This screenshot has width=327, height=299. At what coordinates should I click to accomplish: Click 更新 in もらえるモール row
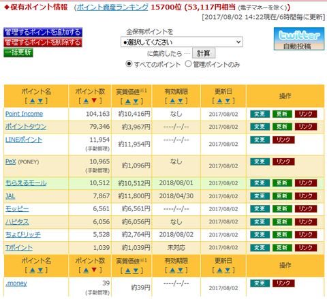click(x=282, y=183)
